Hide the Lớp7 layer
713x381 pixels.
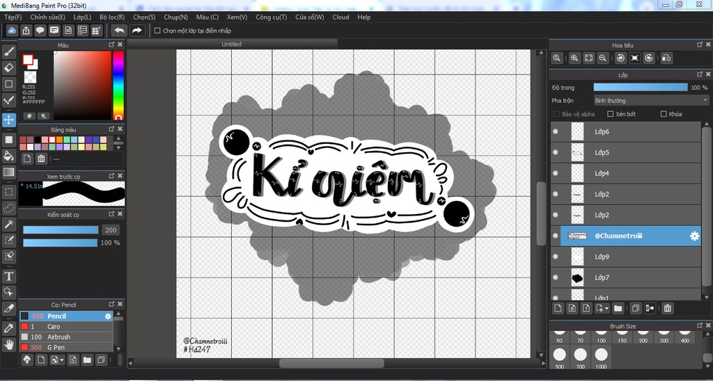(x=555, y=277)
